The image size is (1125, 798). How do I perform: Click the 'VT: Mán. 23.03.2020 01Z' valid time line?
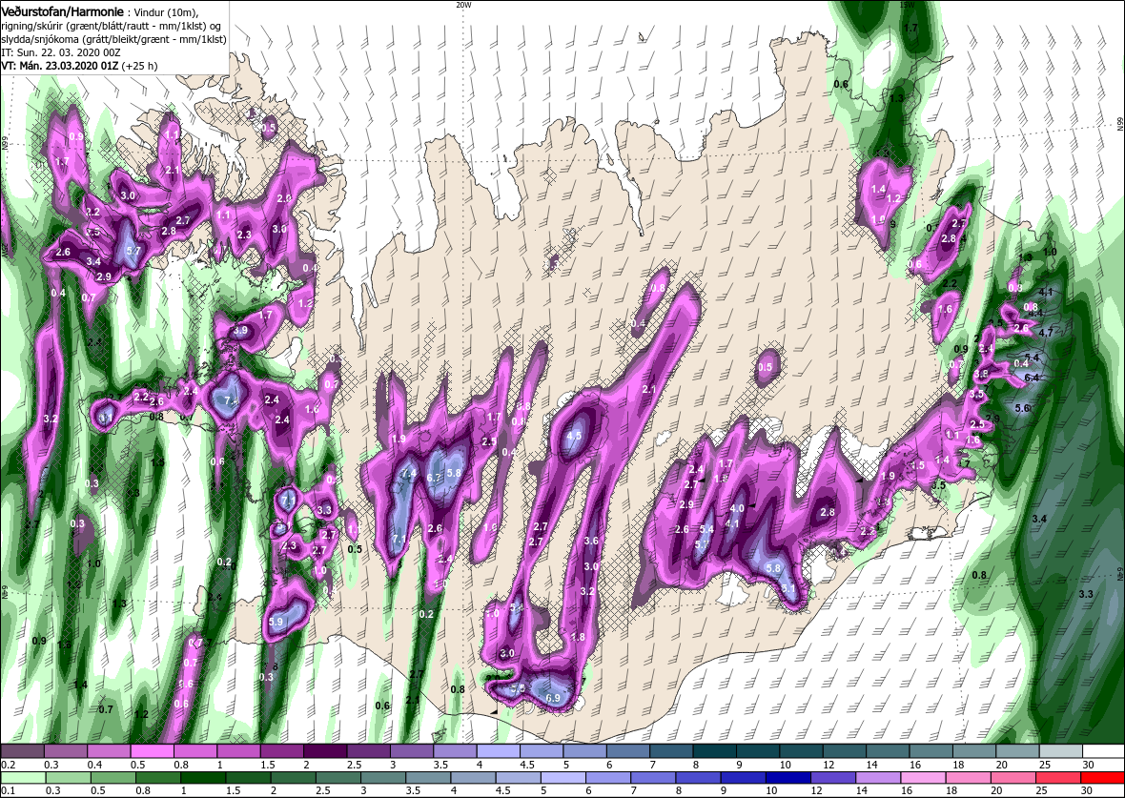point(60,66)
